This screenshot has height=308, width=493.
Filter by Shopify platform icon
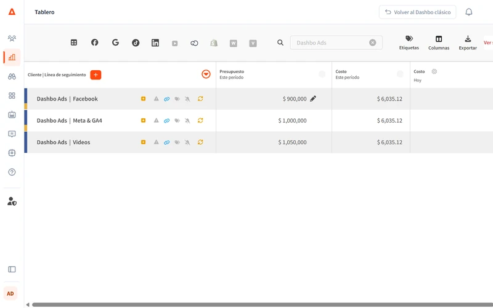tap(214, 43)
